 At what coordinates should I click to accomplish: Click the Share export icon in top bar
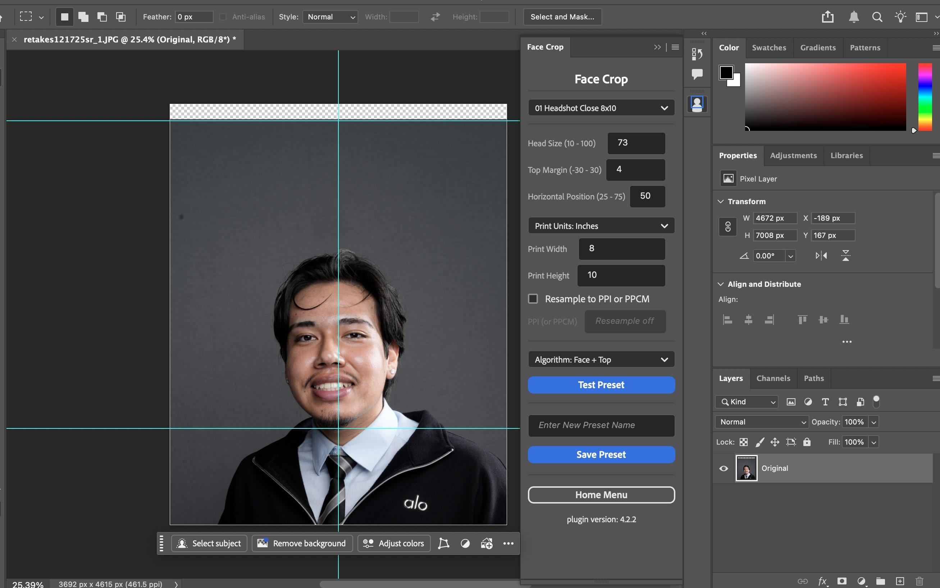coord(827,17)
